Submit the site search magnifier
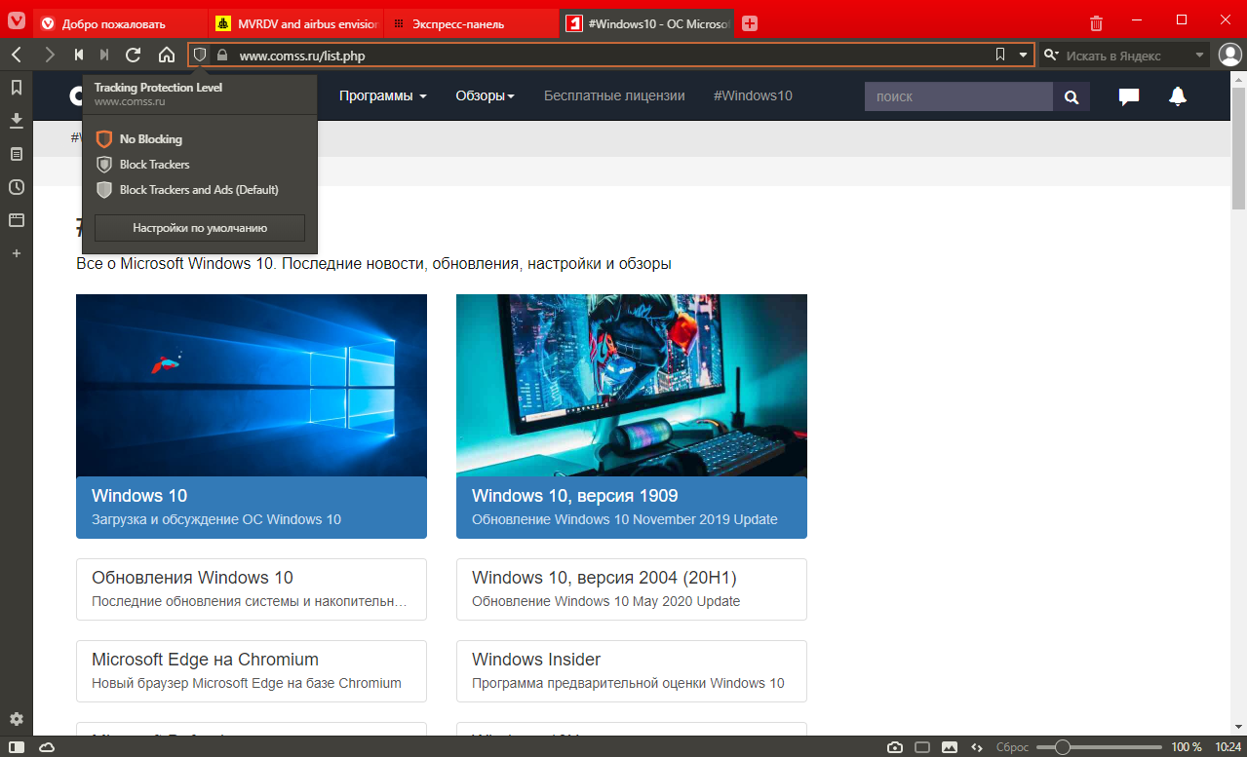This screenshot has width=1247, height=757. (x=1072, y=96)
